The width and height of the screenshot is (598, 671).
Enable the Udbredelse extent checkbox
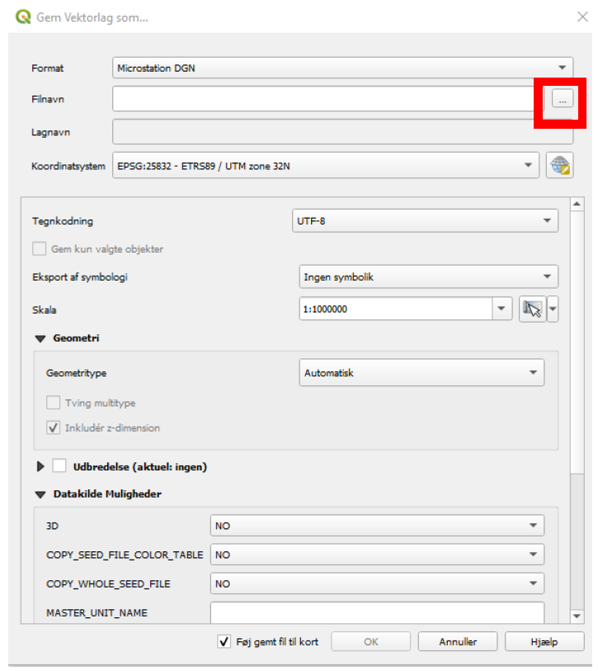pos(59,466)
